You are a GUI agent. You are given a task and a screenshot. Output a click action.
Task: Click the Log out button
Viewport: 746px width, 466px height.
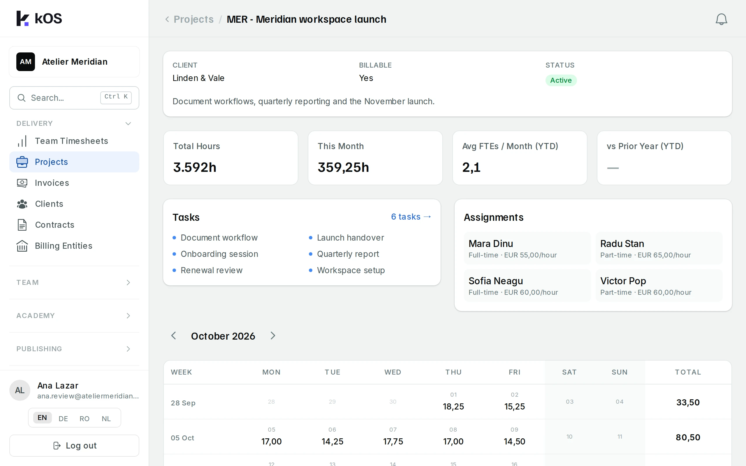pos(74,445)
